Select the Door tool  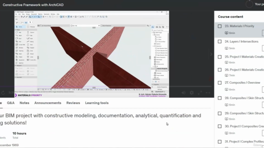click(x=30, y=45)
